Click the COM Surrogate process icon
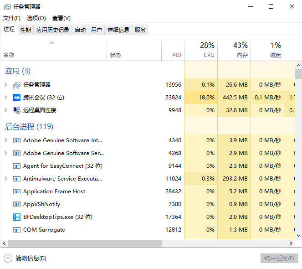 click(x=17, y=230)
